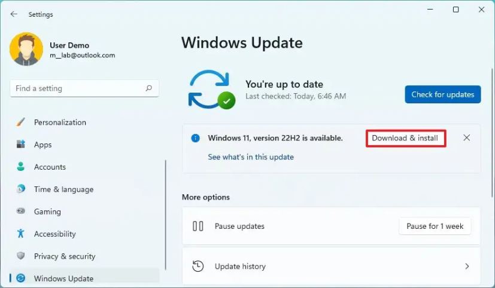Maximize the Settings window
The image size is (495, 288).
point(456,10)
